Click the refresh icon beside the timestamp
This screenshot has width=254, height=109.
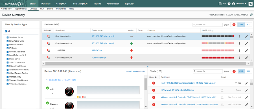pos(251,15)
